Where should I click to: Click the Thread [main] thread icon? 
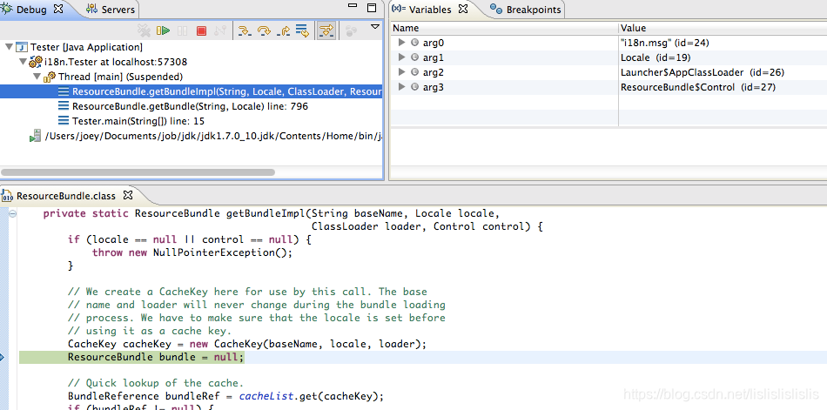50,77
